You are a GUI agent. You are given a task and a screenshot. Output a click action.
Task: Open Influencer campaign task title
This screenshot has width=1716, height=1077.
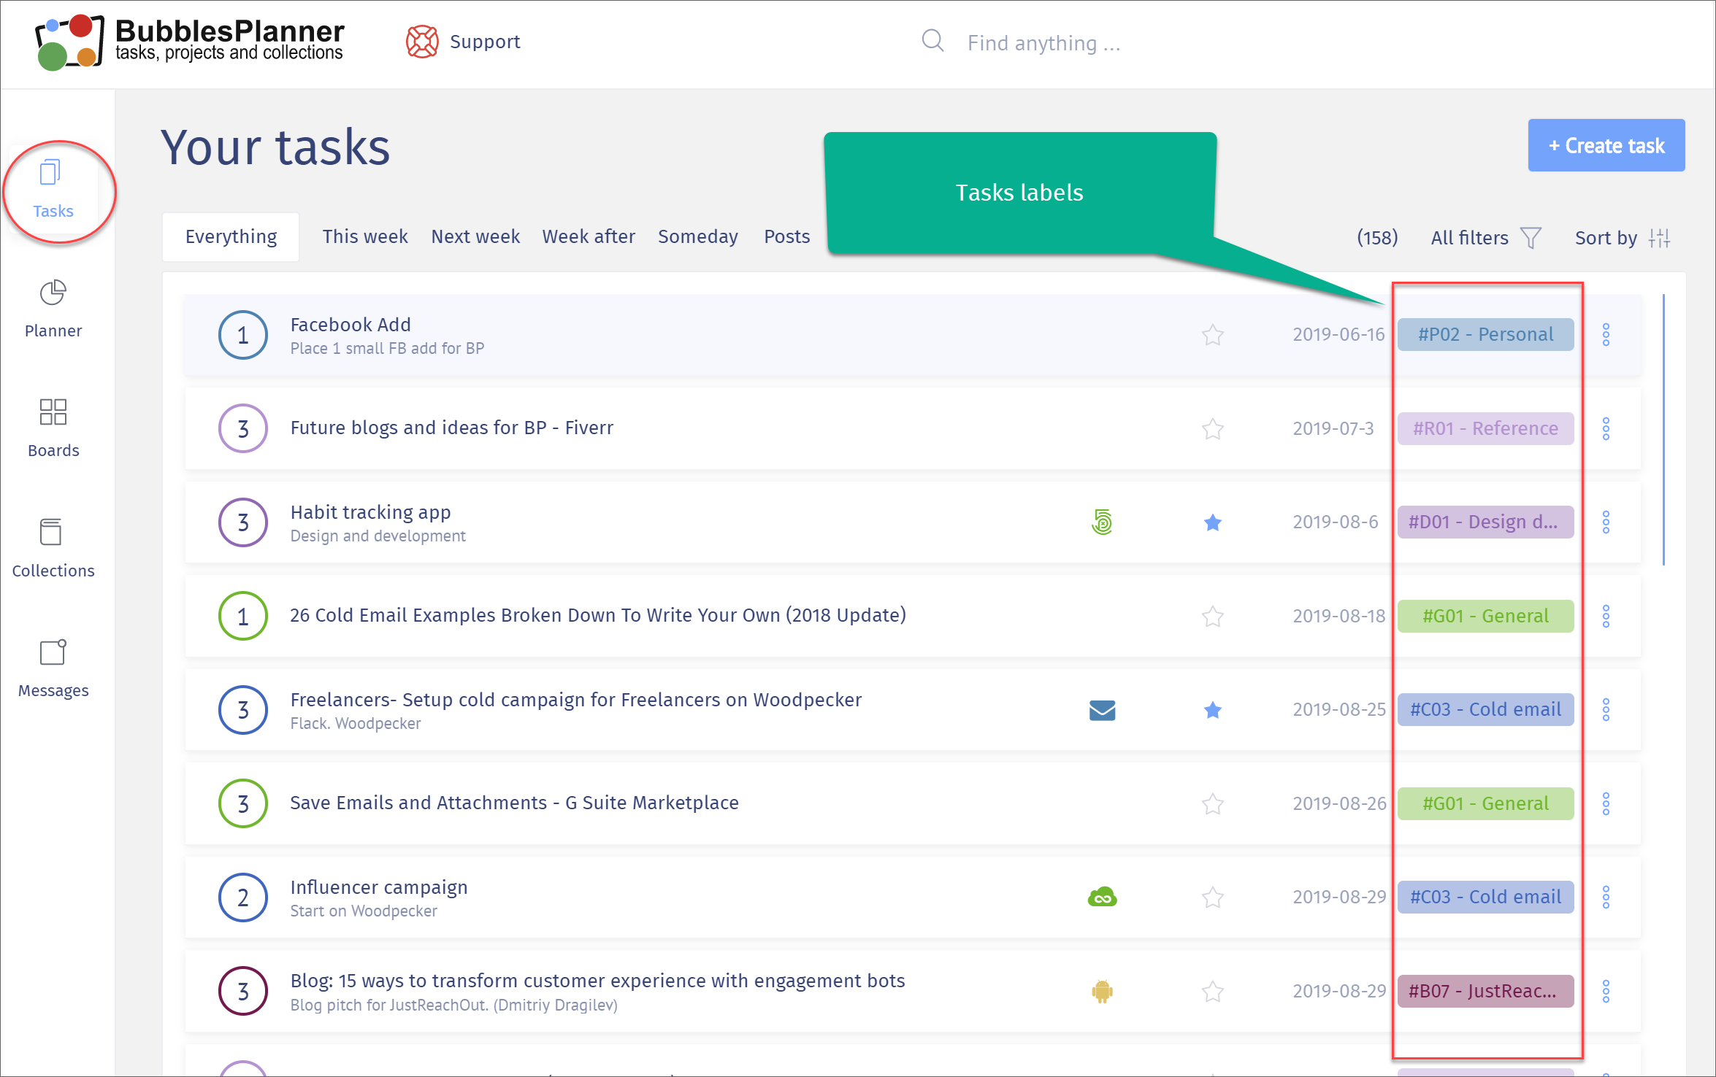tap(379, 887)
